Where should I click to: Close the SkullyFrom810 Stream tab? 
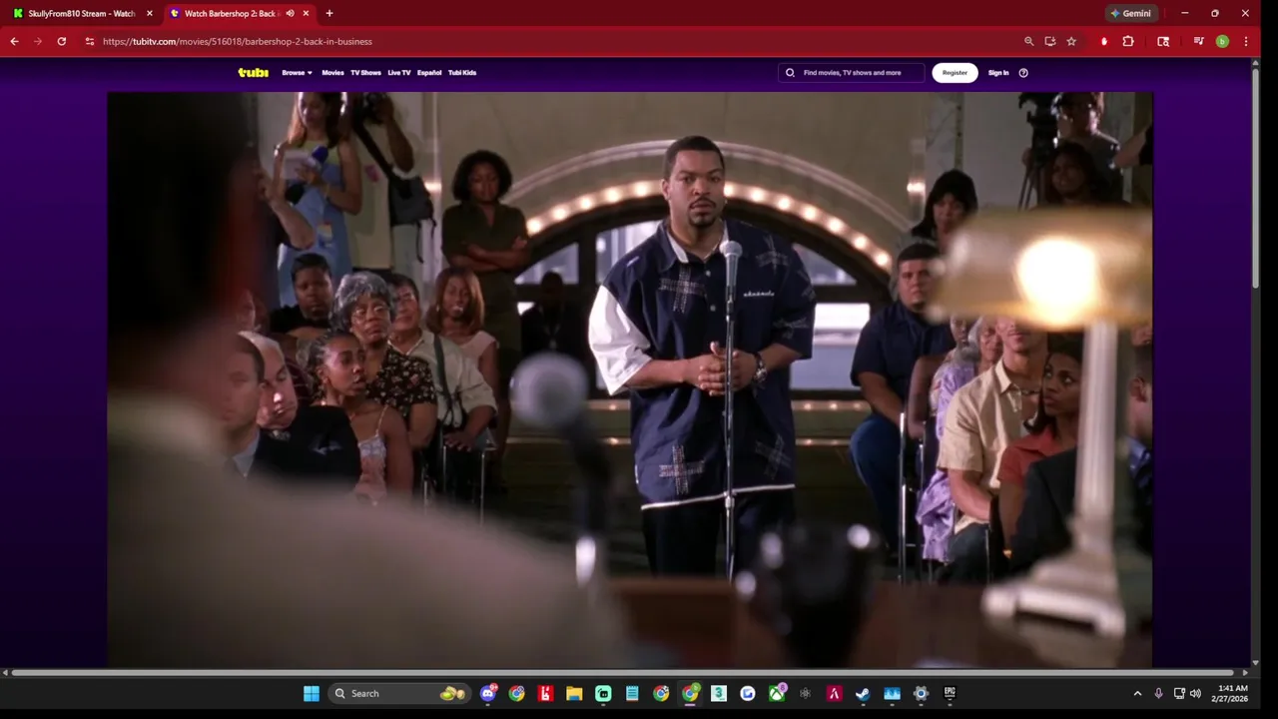(x=150, y=14)
